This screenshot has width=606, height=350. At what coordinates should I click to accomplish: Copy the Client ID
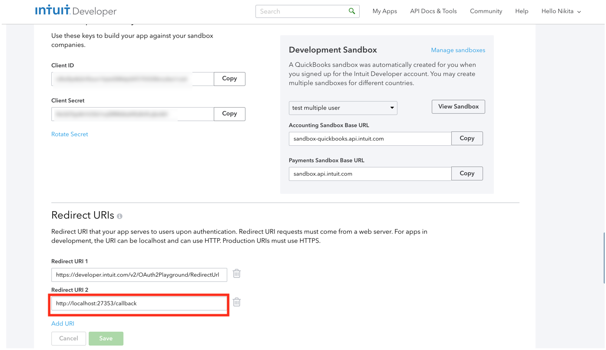tap(229, 79)
